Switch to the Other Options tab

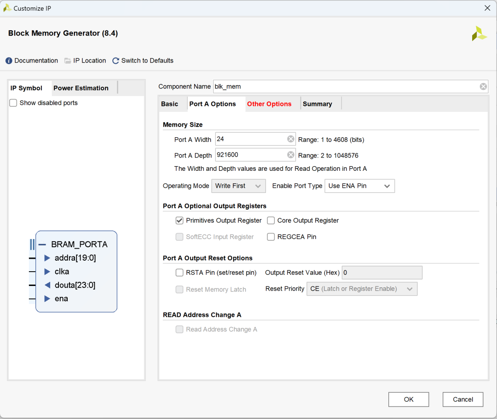[269, 104]
